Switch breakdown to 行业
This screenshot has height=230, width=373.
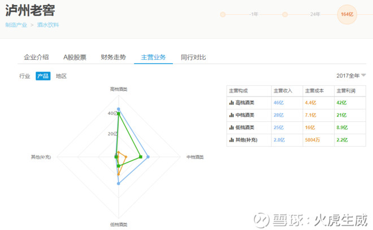25,76
